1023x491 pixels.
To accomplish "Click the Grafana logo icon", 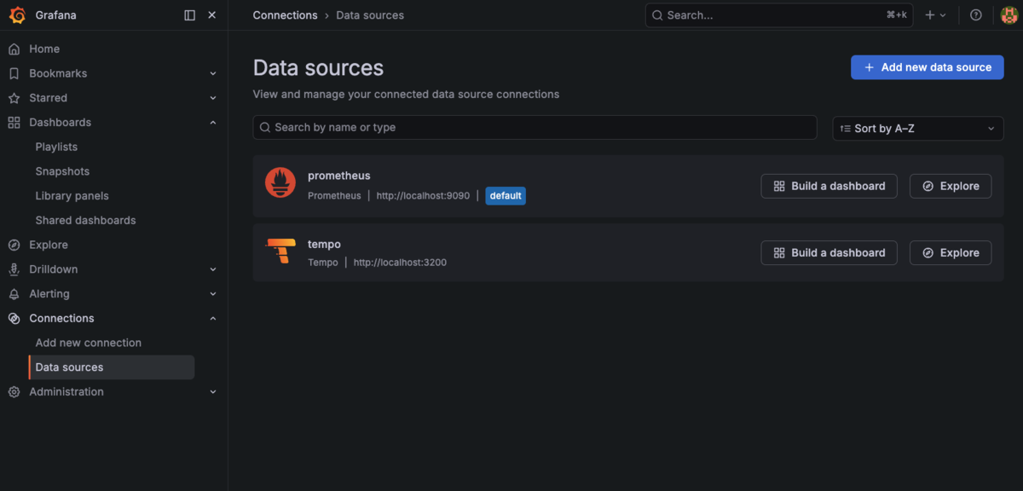I will (17, 14).
